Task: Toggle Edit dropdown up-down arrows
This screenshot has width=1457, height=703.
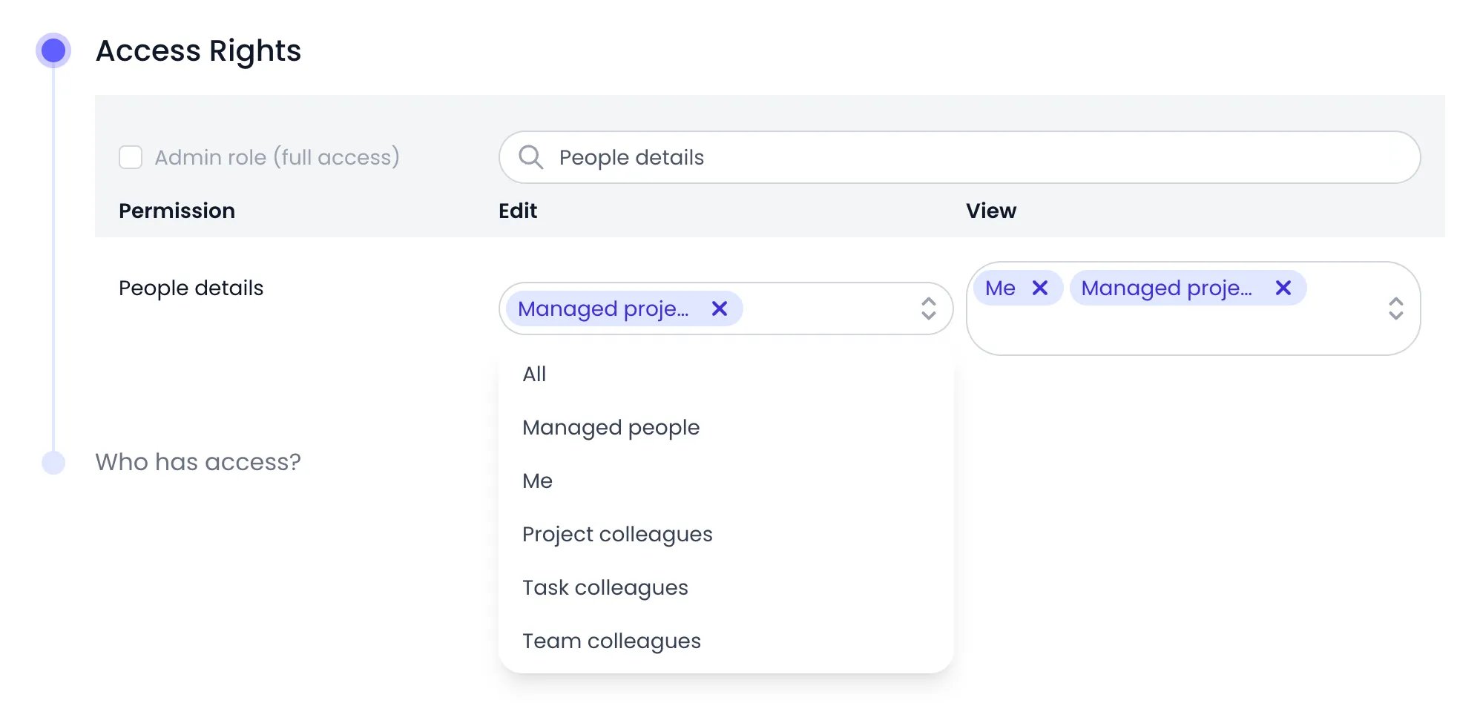Action: [x=928, y=308]
